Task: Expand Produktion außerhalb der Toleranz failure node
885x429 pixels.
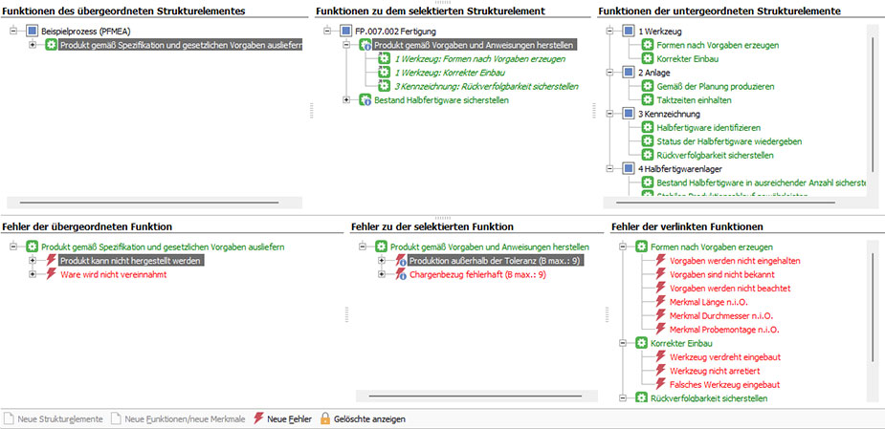Action: tap(382, 261)
